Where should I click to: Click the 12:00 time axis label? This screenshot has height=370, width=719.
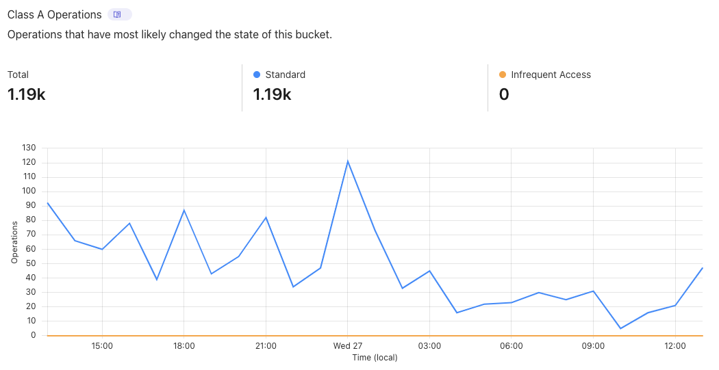(x=675, y=346)
